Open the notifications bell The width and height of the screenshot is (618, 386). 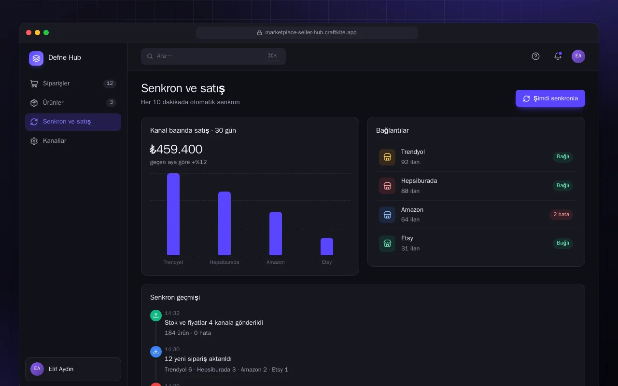pyautogui.click(x=558, y=56)
